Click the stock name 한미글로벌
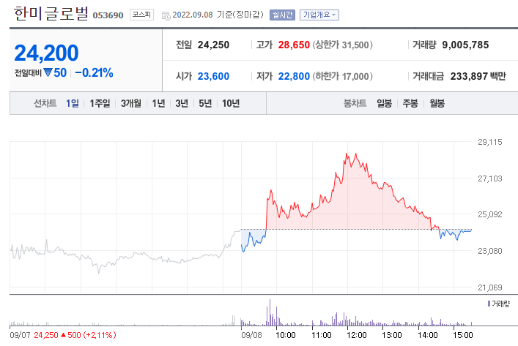Screen dimensions: 518x346 pyautogui.click(x=51, y=13)
